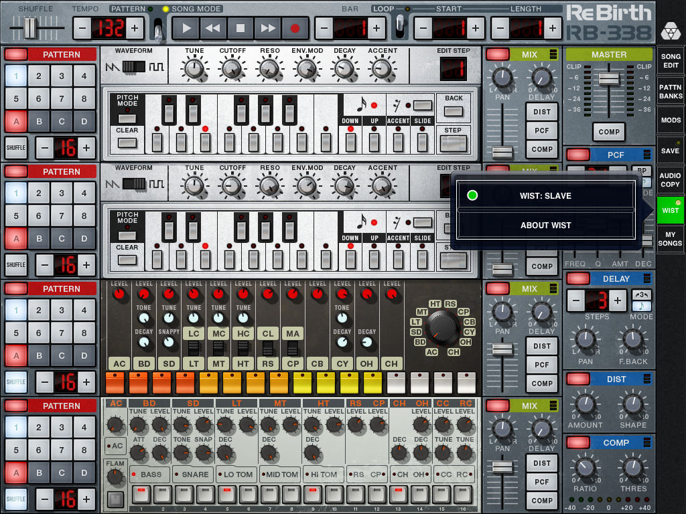Open the Pattn Banks sidebar tab
The image size is (686, 514).
(670, 91)
